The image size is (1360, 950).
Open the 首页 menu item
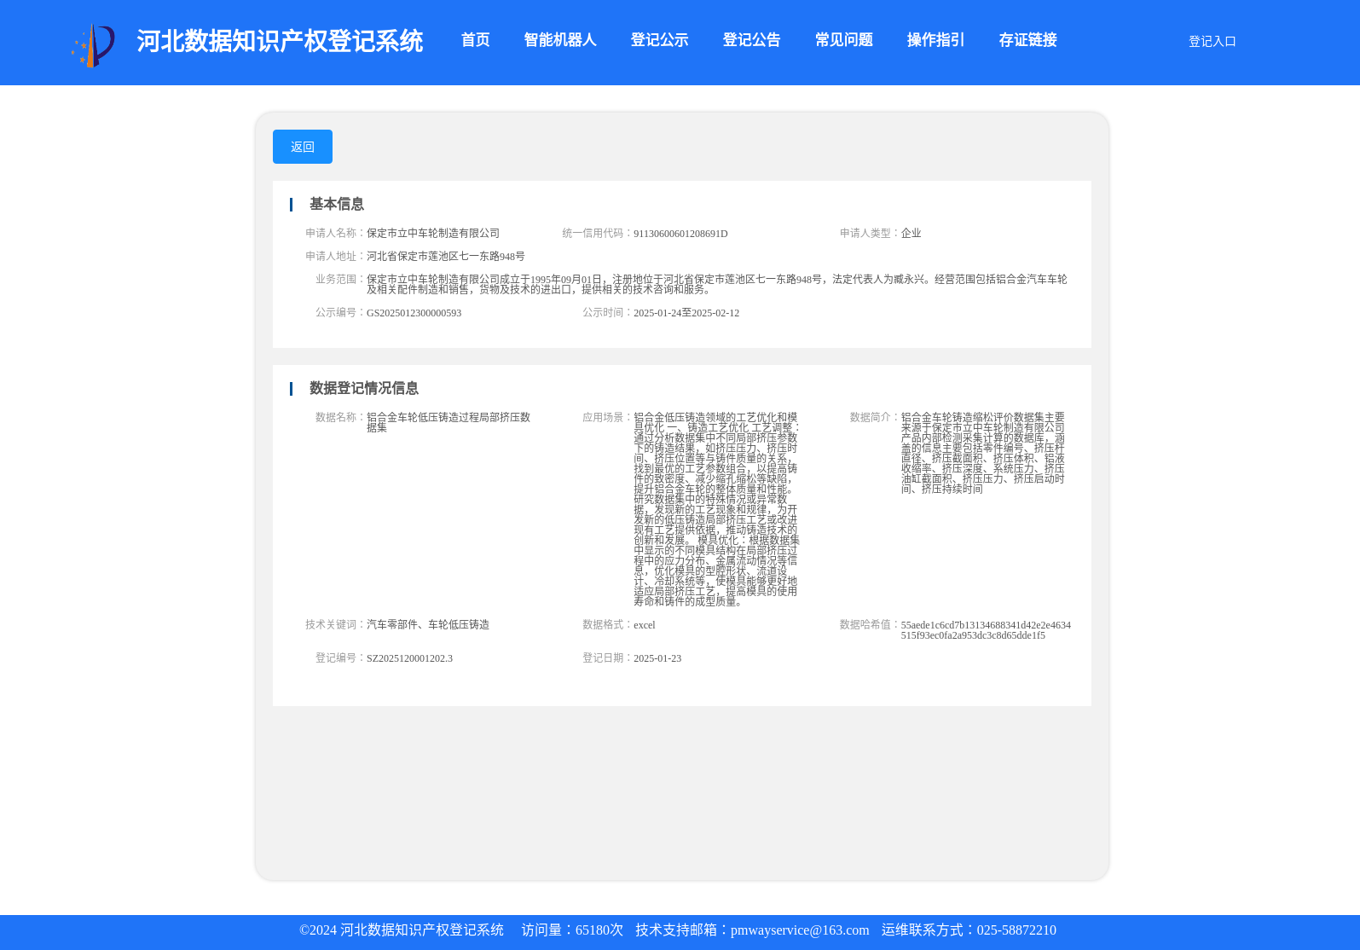(x=475, y=40)
